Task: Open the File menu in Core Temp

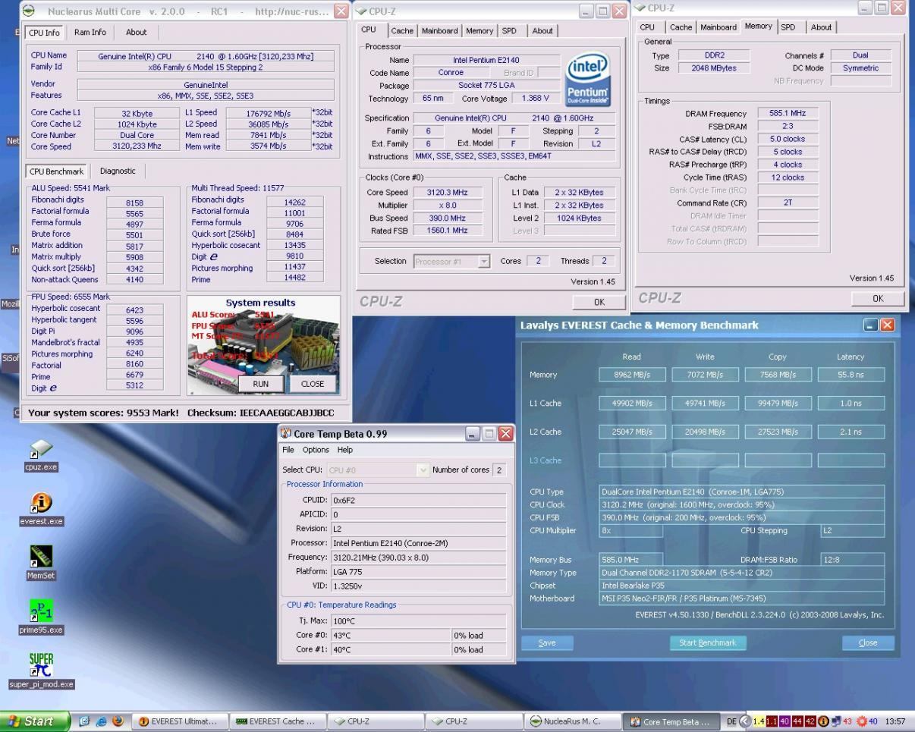Action: [288, 450]
